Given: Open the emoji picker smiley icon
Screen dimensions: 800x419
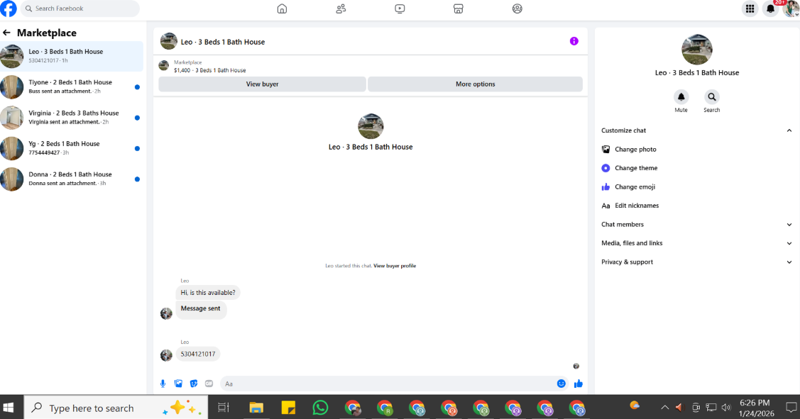Looking at the screenshot, I should tap(561, 384).
